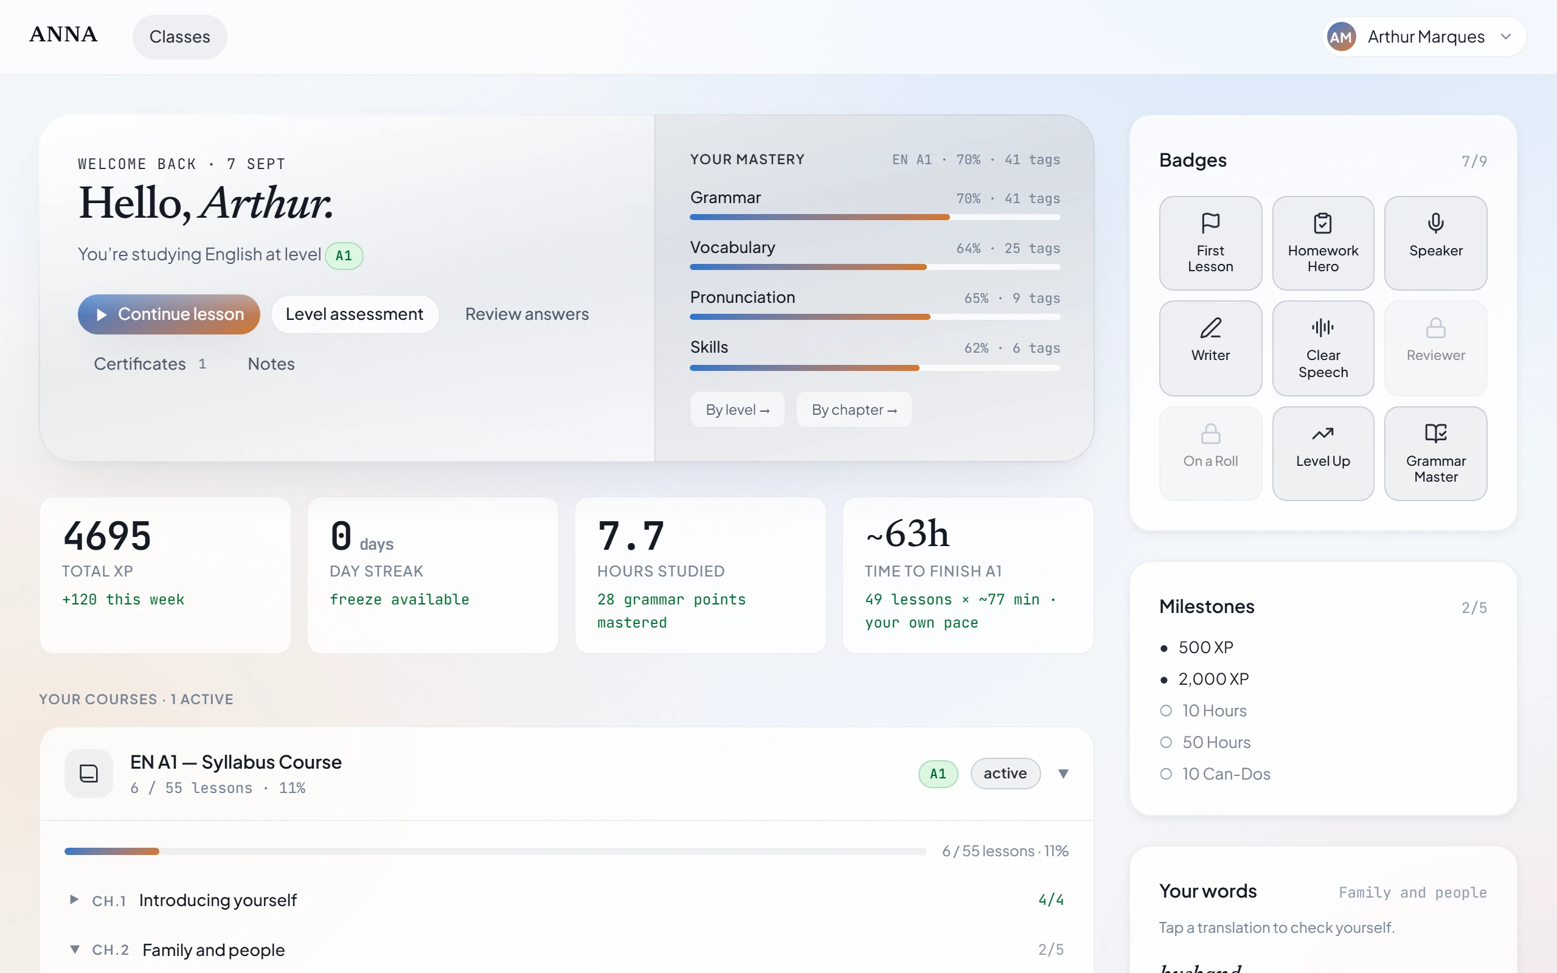Click the First Lesson flag badge icon

click(x=1210, y=223)
